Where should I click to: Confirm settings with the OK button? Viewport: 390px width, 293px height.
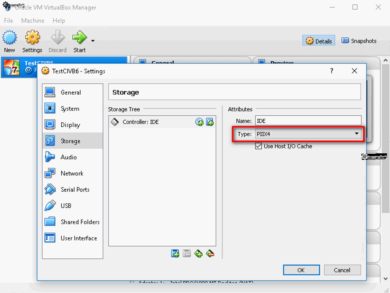[x=301, y=270]
